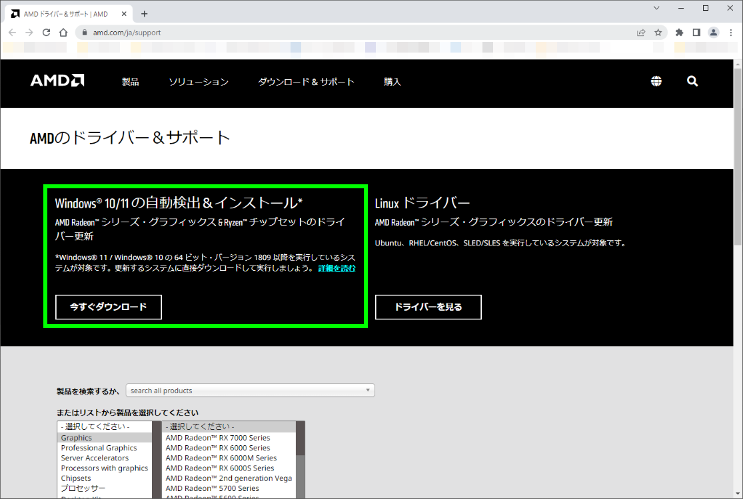Open ダウンロード＆サポート menu

pos(306,82)
